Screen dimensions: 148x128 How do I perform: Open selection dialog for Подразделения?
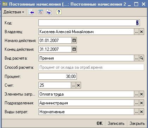point(136,103)
